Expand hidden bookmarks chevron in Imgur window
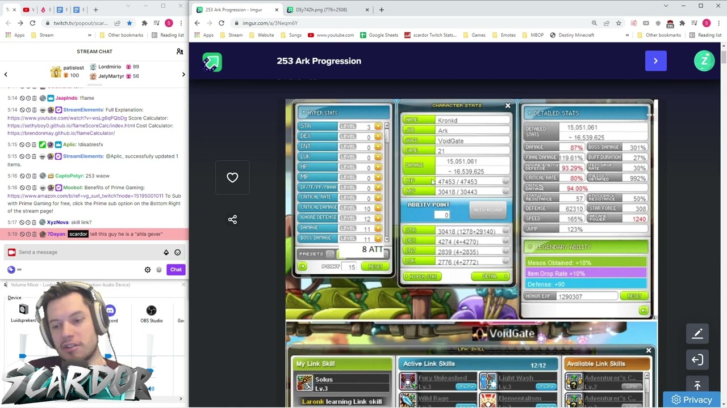This screenshot has height=408, width=727. pyautogui.click(x=627, y=35)
